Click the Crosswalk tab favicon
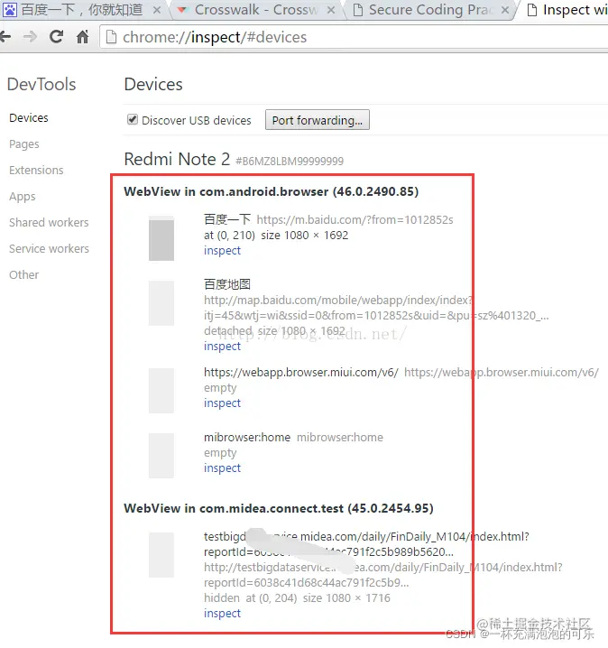The width and height of the screenshot is (608, 648). point(181,10)
